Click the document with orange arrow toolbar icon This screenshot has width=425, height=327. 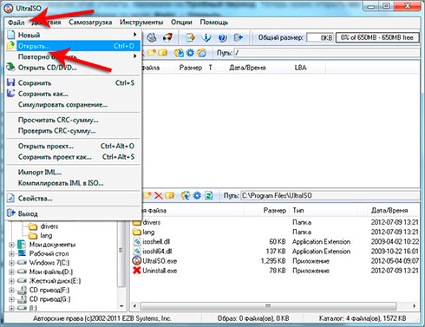point(191,37)
